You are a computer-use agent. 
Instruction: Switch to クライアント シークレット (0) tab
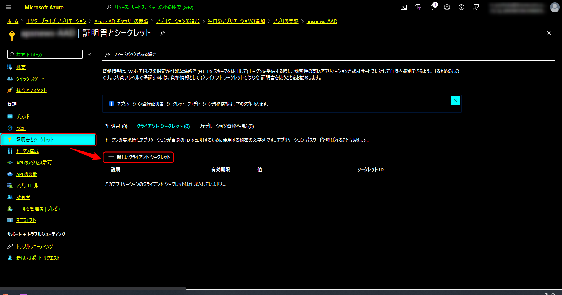pyautogui.click(x=163, y=126)
